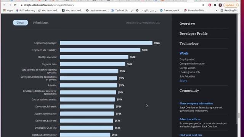Jump to Job Priorities subsection

[x=187, y=76]
